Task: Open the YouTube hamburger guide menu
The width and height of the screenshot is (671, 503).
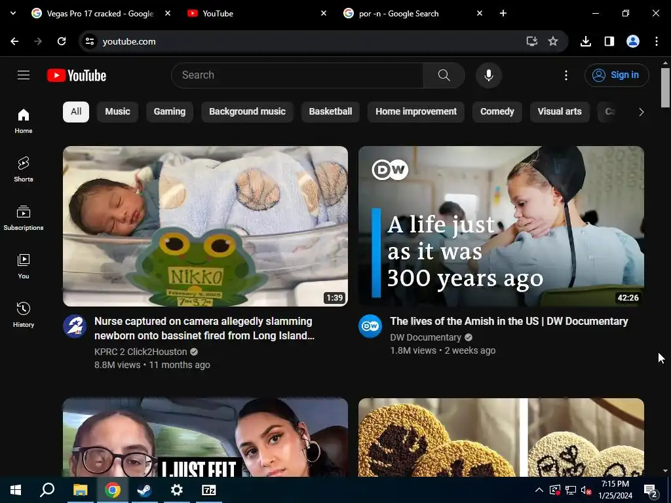Action: pos(24,75)
